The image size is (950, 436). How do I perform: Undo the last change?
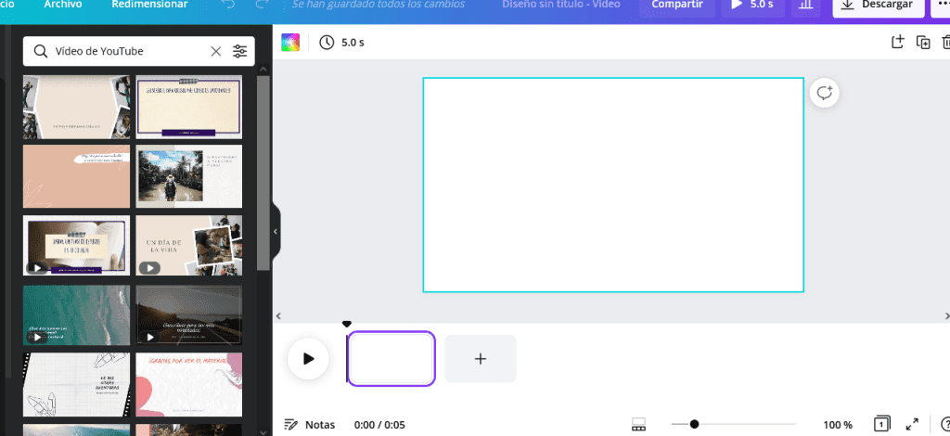pos(228,5)
